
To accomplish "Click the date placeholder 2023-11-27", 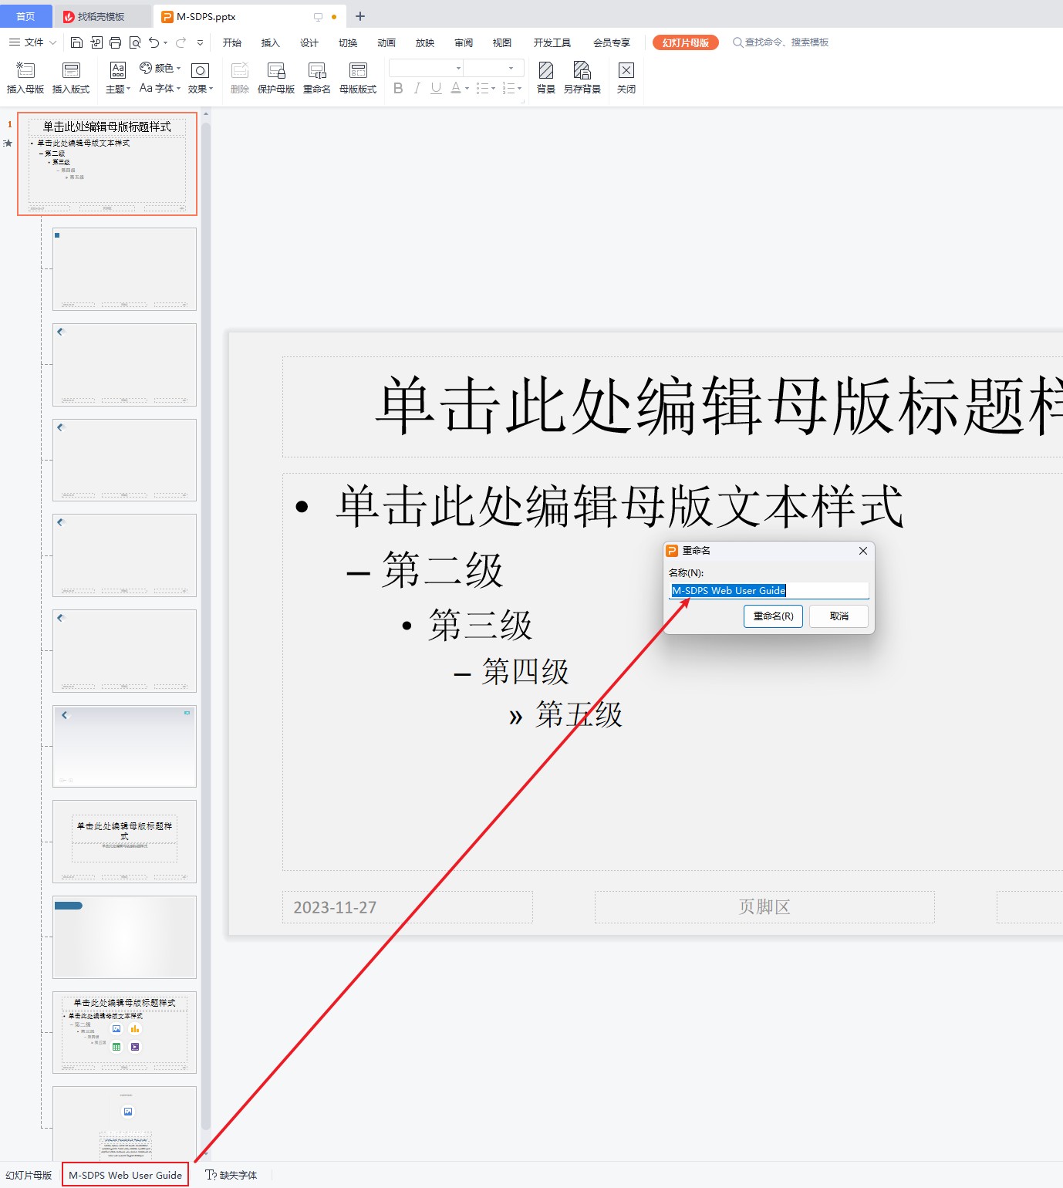I will (x=407, y=907).
